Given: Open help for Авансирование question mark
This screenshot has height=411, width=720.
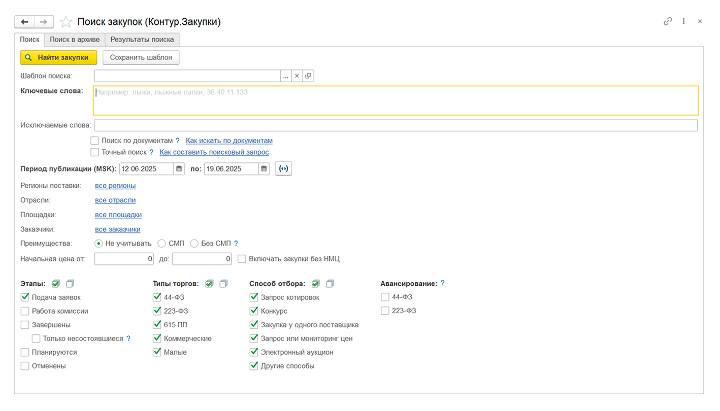Looking at the screenshot, I should pyautogui.click(x=443, y=283).
